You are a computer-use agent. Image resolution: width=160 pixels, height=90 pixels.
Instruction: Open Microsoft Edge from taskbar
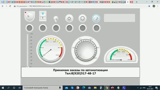tap(84, 88)
